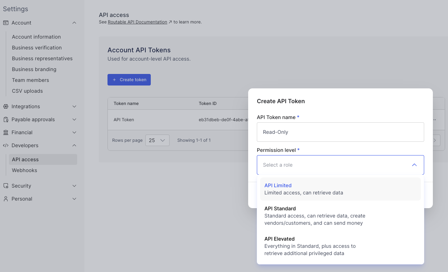The width and height of the screenshot is (448, 272).
Task: Select the API Limited permission option
Action: point(341,189)
